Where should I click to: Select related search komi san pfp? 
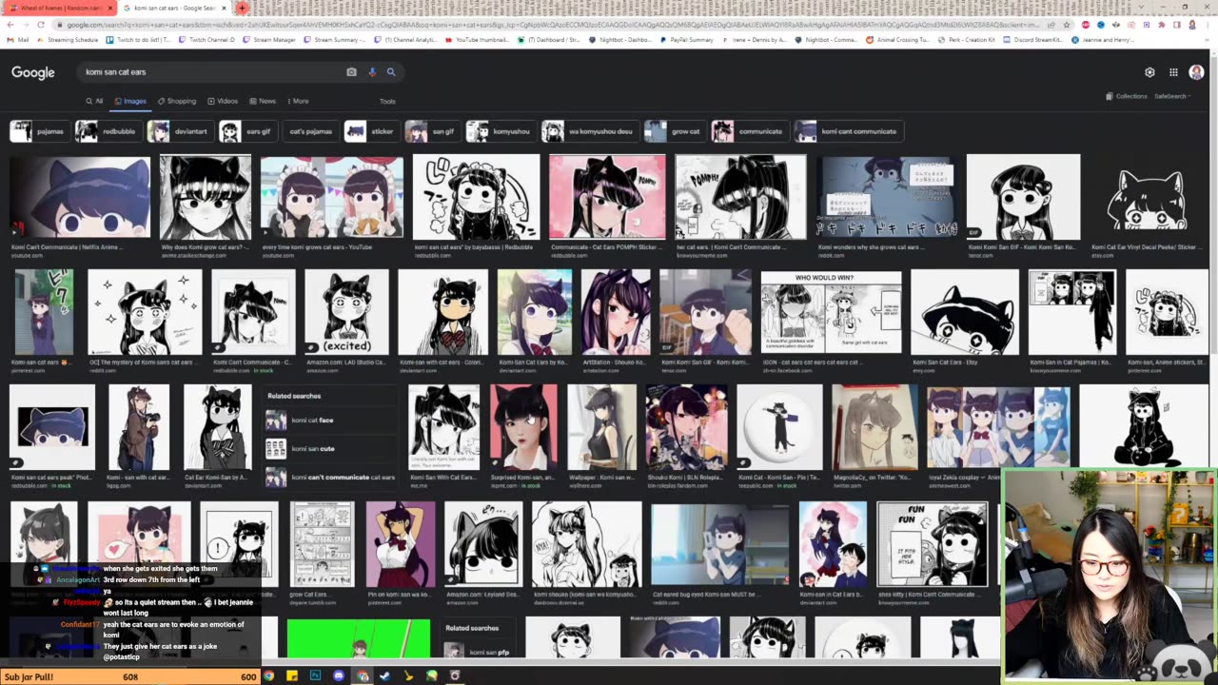coord(477,652)
